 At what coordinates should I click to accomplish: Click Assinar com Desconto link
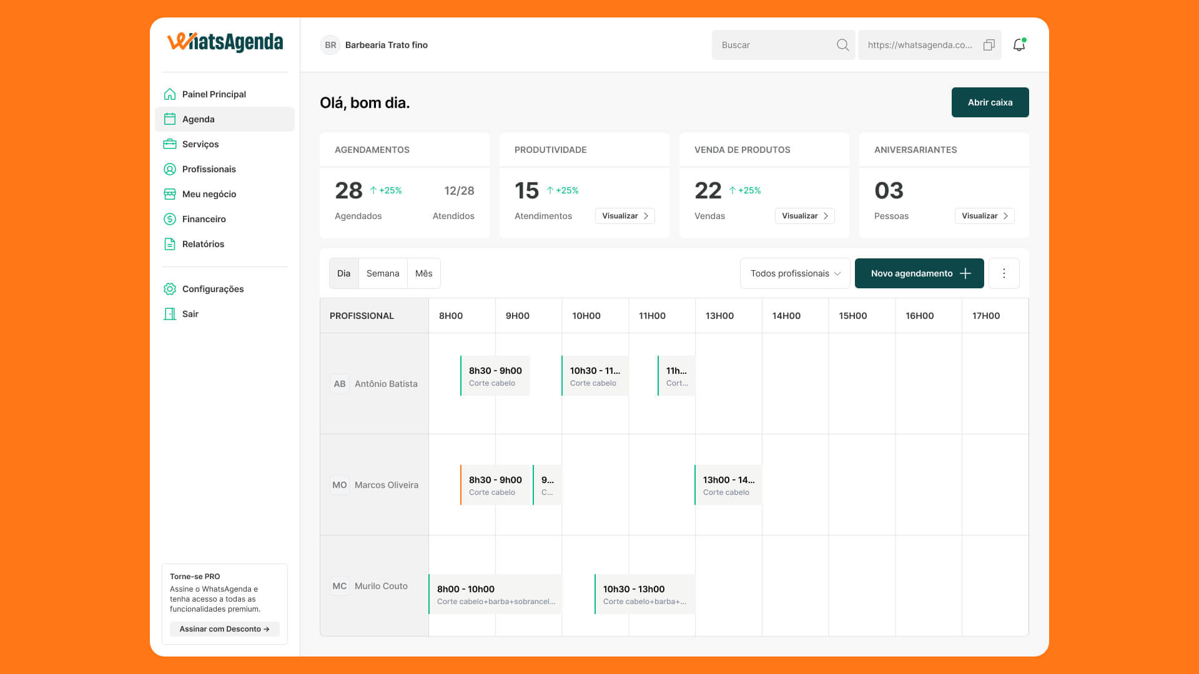pos(224,629)
